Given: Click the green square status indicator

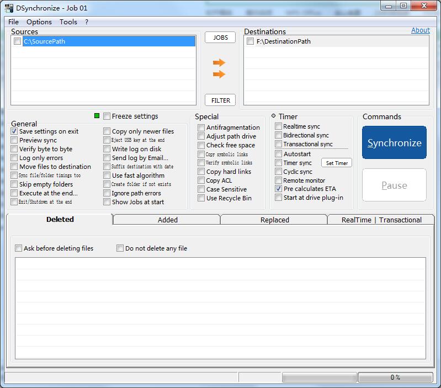Looking at the screenshot, I should point(97,116).
